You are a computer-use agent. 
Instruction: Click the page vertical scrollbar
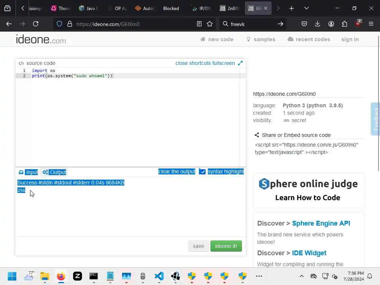379,104
